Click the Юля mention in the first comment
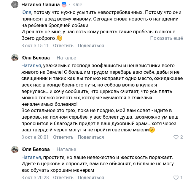Image resolution: width=188 pixels, height=184 pixels. click(x=26, y=12)
